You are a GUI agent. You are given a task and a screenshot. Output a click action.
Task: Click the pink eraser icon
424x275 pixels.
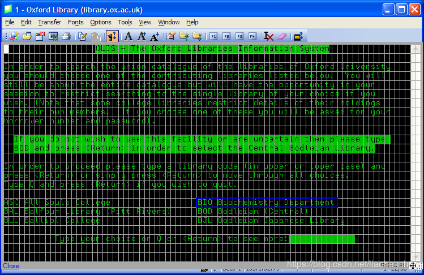coord(282,36)
